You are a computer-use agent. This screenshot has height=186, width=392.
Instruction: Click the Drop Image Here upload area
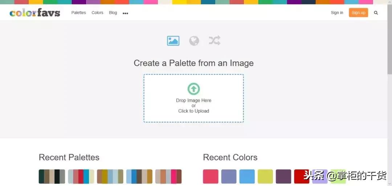tap(194, 98)
